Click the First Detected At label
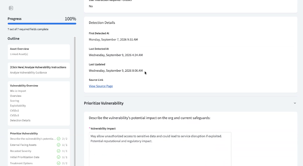This screenshot has height=166, width=303. click(99, 33)
